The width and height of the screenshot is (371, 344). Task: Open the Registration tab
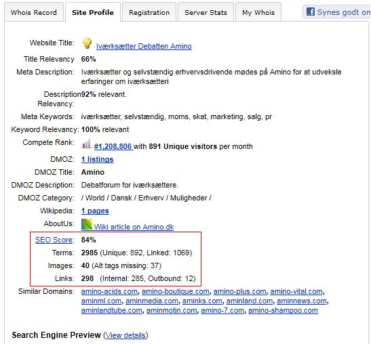(x=149, y=12)
